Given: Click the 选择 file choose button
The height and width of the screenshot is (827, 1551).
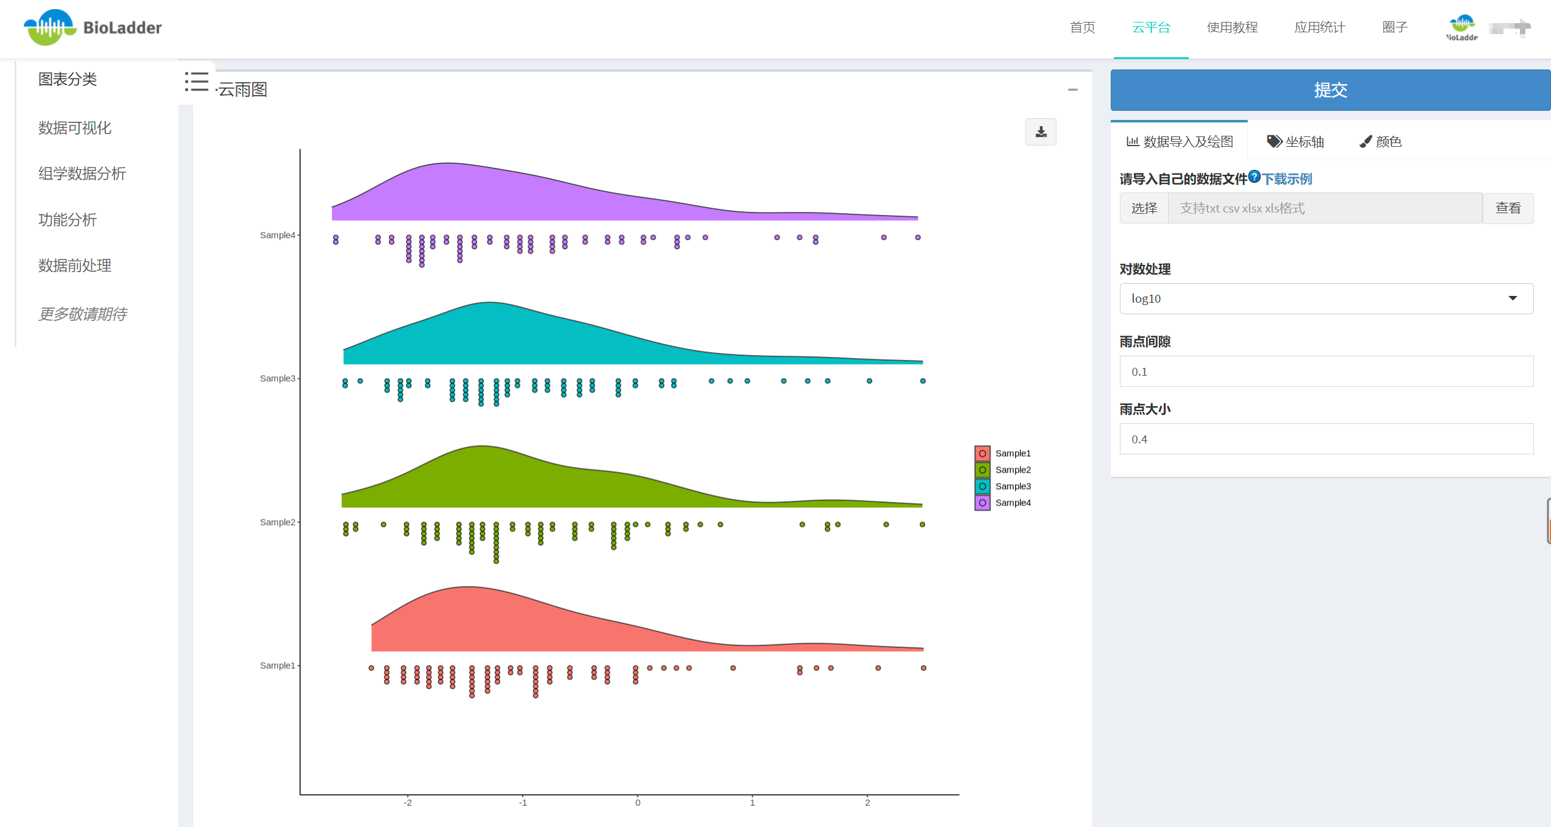Looking at the screenshot, I should [1144, 208].
